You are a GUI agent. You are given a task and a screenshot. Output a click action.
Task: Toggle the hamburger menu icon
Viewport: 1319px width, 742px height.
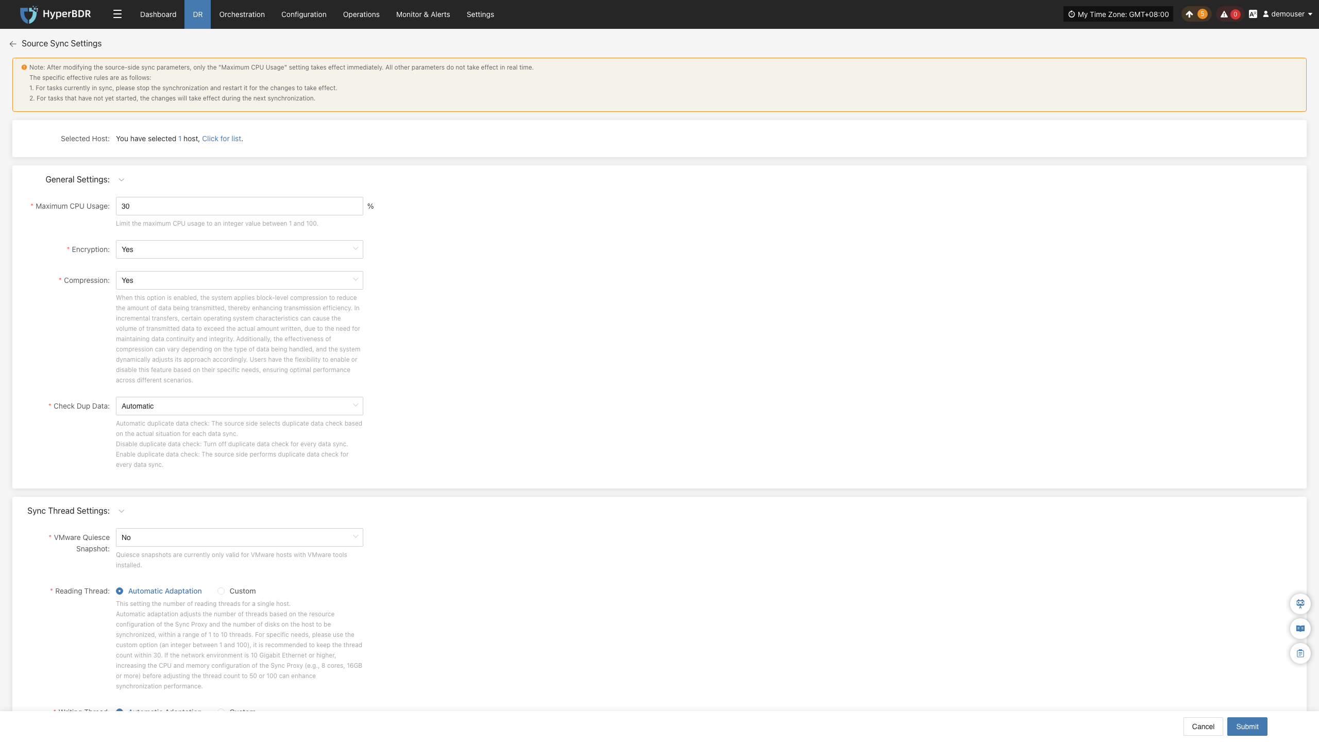coord(117,14)
